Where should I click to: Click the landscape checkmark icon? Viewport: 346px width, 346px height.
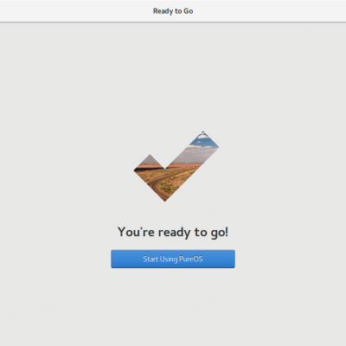pyautogui.click(x=176, y=166)
